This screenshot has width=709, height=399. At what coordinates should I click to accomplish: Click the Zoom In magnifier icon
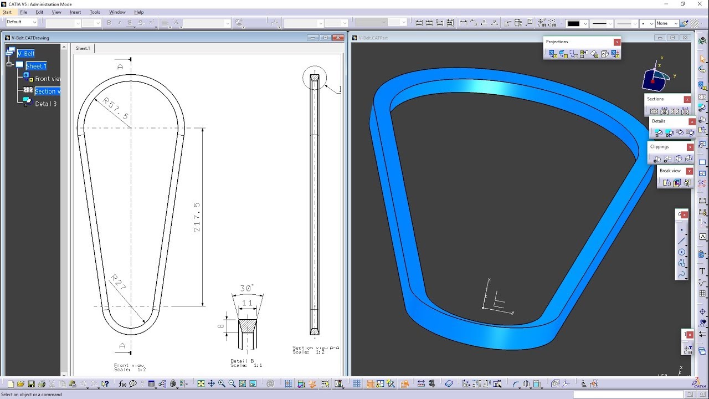(222, 383)
